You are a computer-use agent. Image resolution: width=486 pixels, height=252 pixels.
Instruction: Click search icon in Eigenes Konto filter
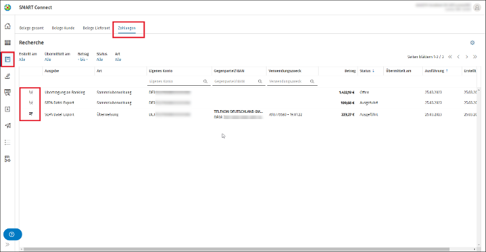206,81
